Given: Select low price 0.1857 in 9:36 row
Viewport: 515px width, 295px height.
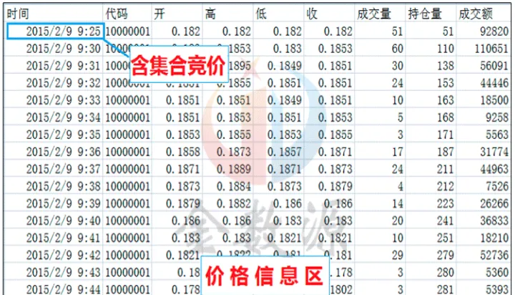Looking at the screenshot, I should pyautogui.click(x=285, y=152).
